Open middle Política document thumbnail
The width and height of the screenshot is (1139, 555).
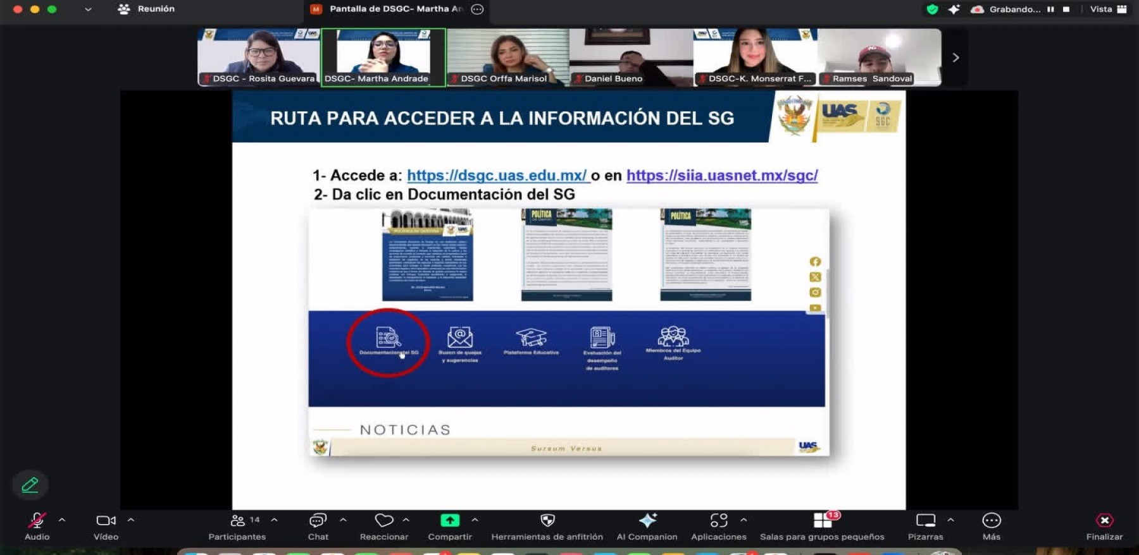point(566,255)
